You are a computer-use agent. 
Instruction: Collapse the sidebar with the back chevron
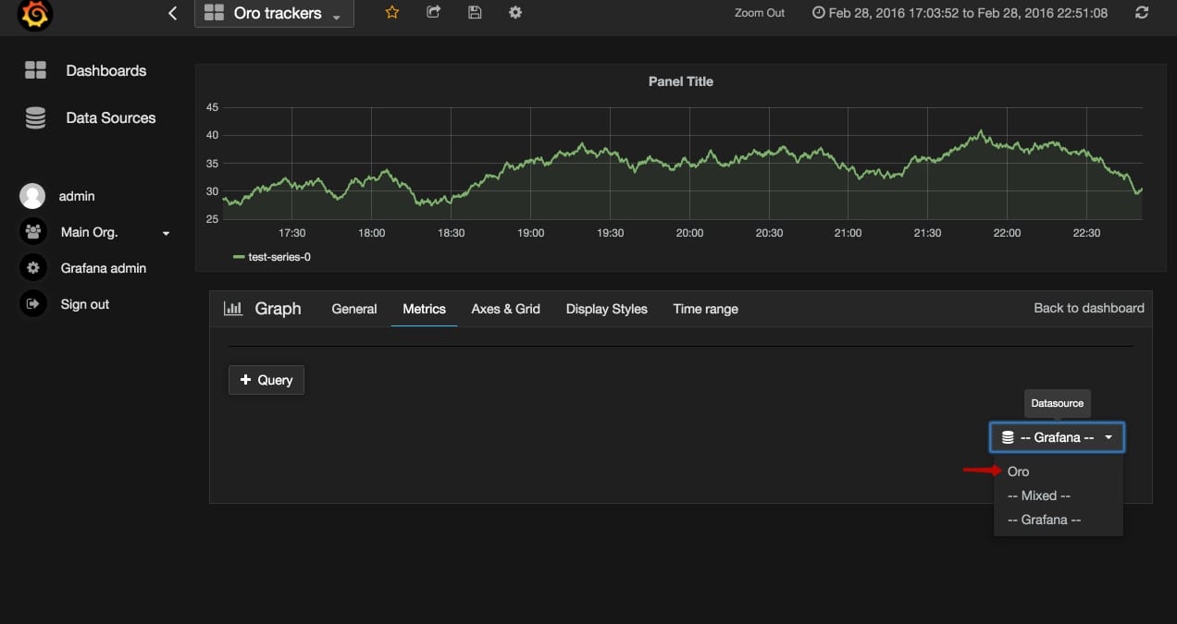click(x=172, y=13)
